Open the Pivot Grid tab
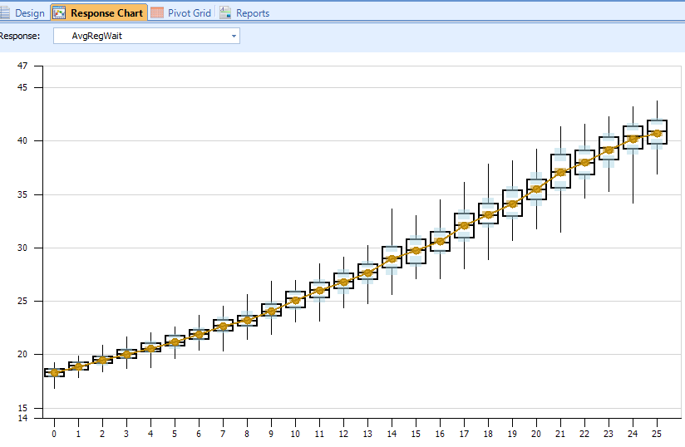 [190, 13]
